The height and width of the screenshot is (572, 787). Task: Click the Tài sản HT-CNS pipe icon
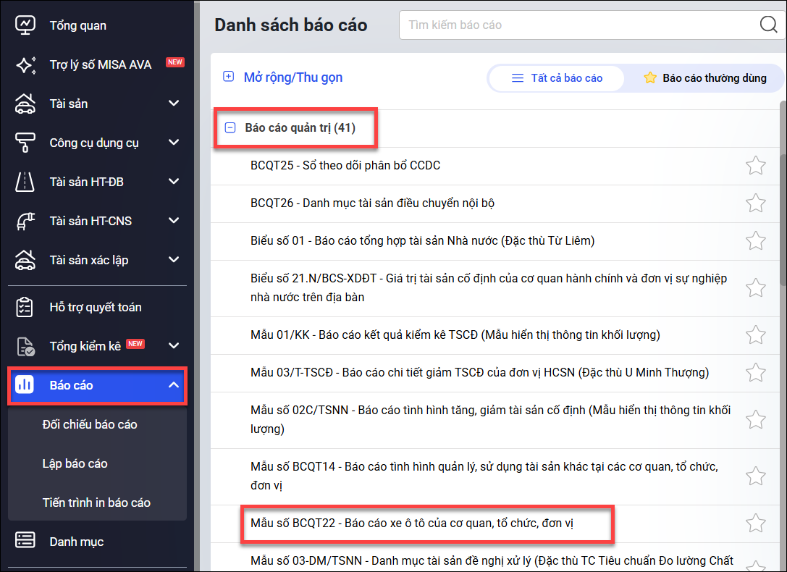point(25,221)
